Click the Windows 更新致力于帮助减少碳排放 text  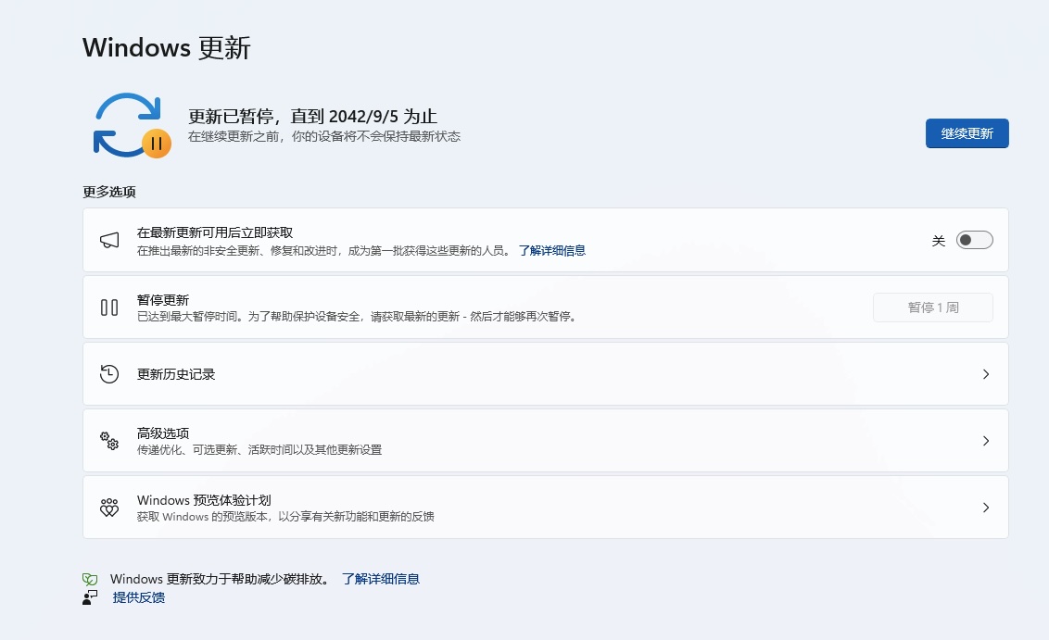(x=221, y=579)
